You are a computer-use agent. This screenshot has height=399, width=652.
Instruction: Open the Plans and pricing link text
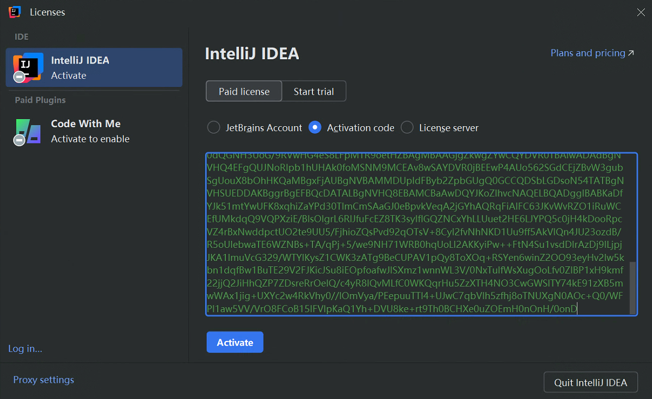[x=587, y=53]
